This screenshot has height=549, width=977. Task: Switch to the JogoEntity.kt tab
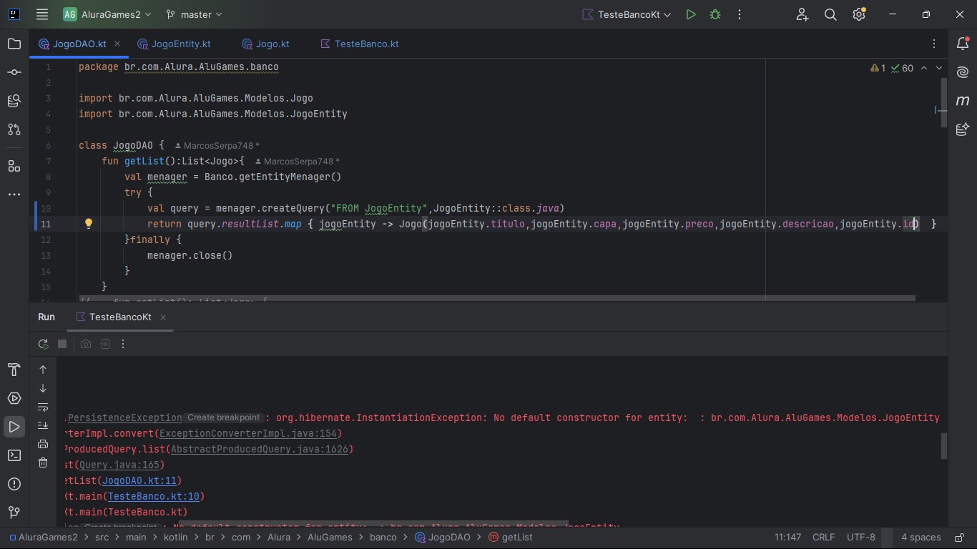(175, 44)
